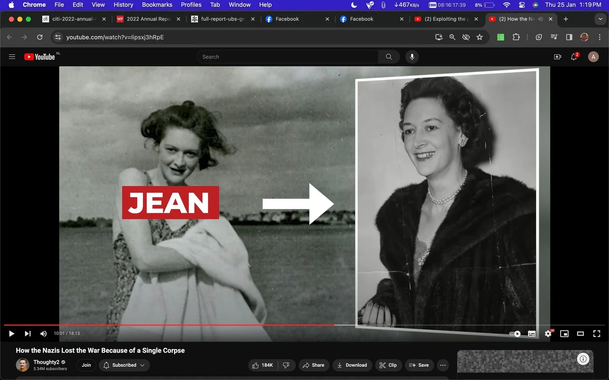Image resolution: width=609 pixels, height=380 pixels.
Task: Open a new browser tab
Action: click(x=566, y=19)
